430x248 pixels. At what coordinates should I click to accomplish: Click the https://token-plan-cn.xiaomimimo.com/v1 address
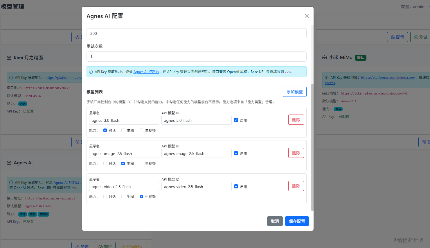coord(374,93)
